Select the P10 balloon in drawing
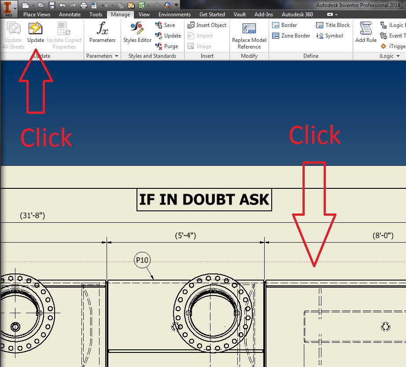This screenshot has height=367, width=406. [142, 260]
